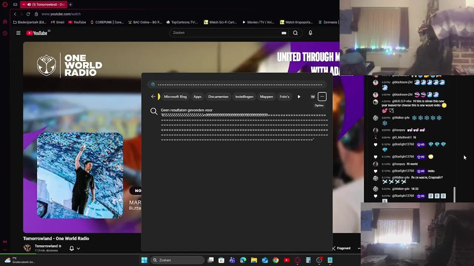
Task: Open YouTube hamburger guide menu
Action: (x=18, y=33)
